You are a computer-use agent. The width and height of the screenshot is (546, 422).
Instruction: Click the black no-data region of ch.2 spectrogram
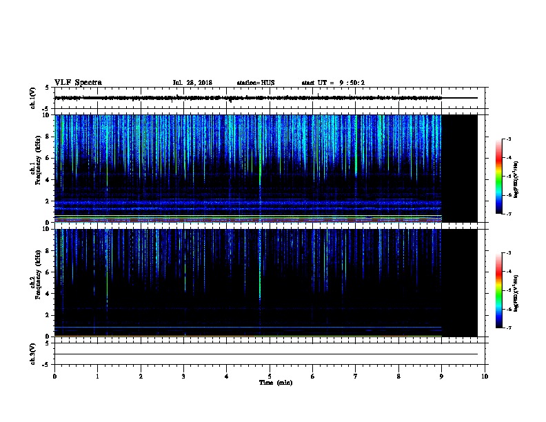(x=460, y=283)
